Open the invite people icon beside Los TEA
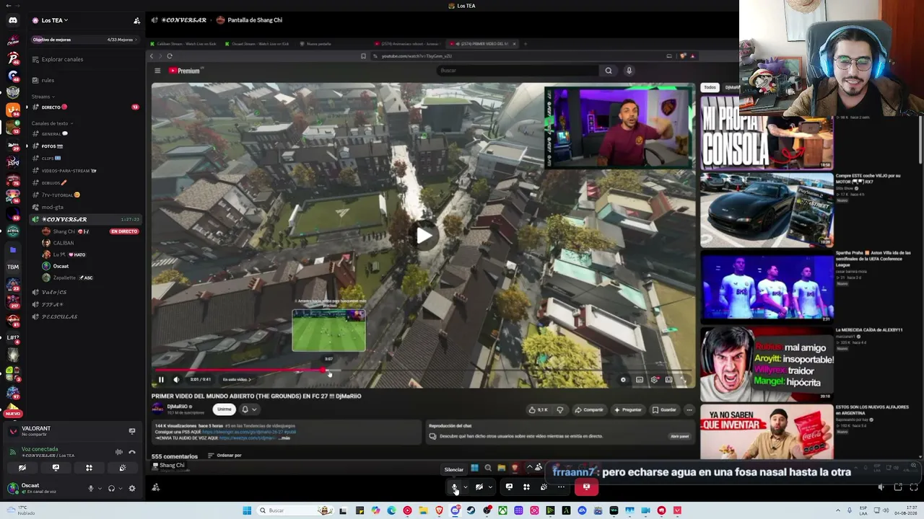This screenshot has width=924, height=519. click(137, 20)
